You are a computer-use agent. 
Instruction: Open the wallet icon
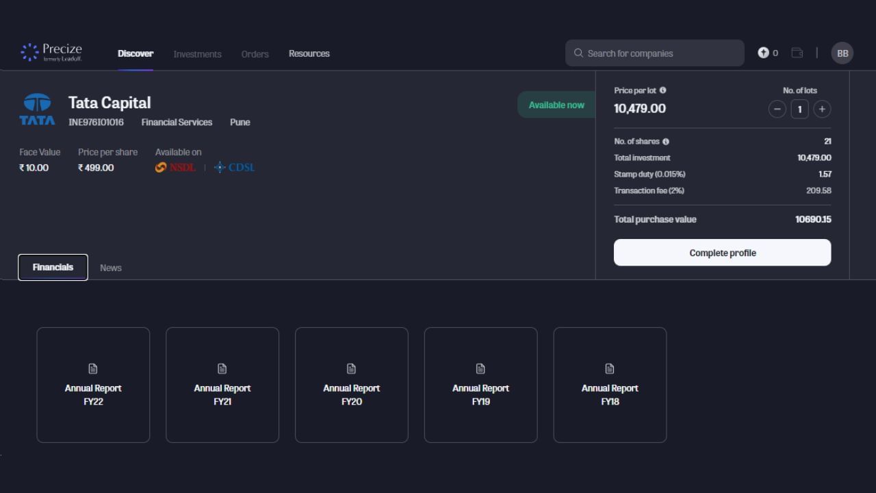[797, 53]
